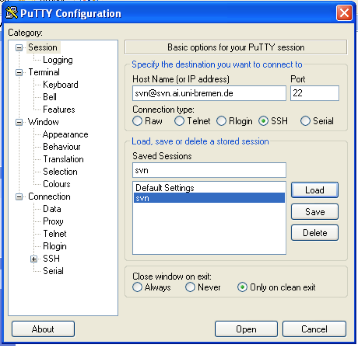The width and height of the screenshot is (358, 346).
Task: Save the svn session settings
Action: pyautogui.click(x=314, y=211)
